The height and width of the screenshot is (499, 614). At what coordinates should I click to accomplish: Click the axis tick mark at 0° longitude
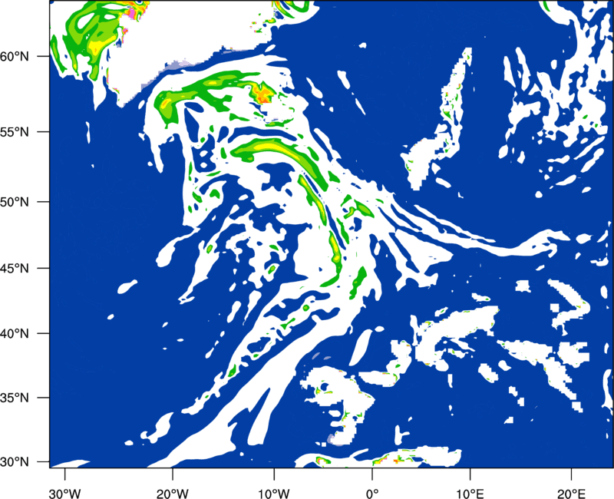point(372,474)
